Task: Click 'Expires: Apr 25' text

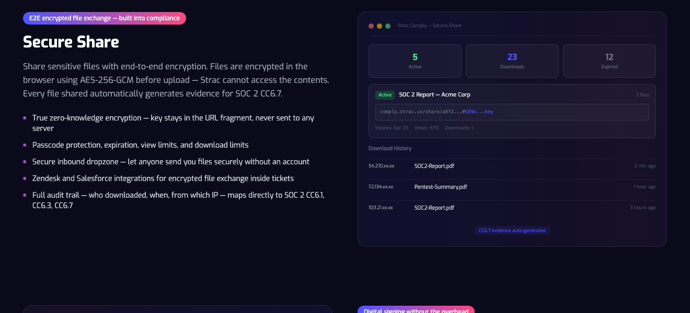Action: tap(392, 128)
